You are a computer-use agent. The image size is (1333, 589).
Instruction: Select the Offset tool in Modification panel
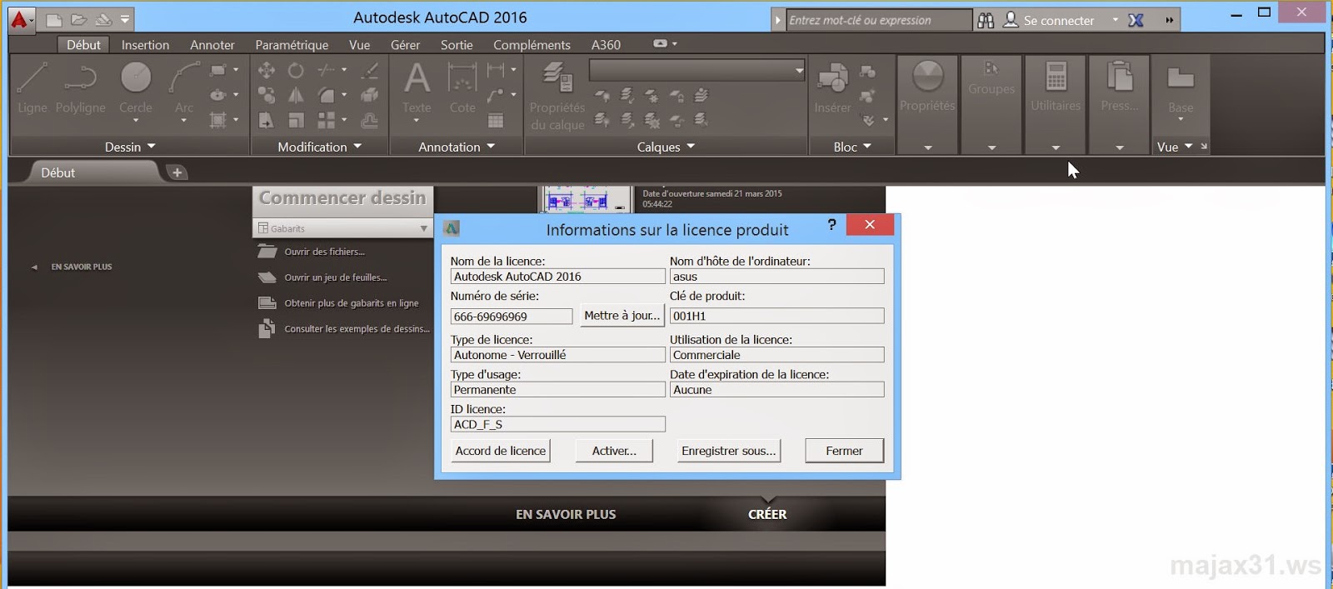[x=370, y=121]
